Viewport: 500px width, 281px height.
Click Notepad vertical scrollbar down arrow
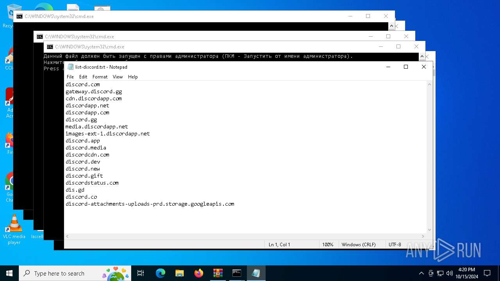coord(430,230)
